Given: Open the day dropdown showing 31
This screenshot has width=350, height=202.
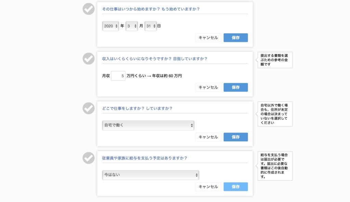Looking at the screenshot, I should coord(151,26).
